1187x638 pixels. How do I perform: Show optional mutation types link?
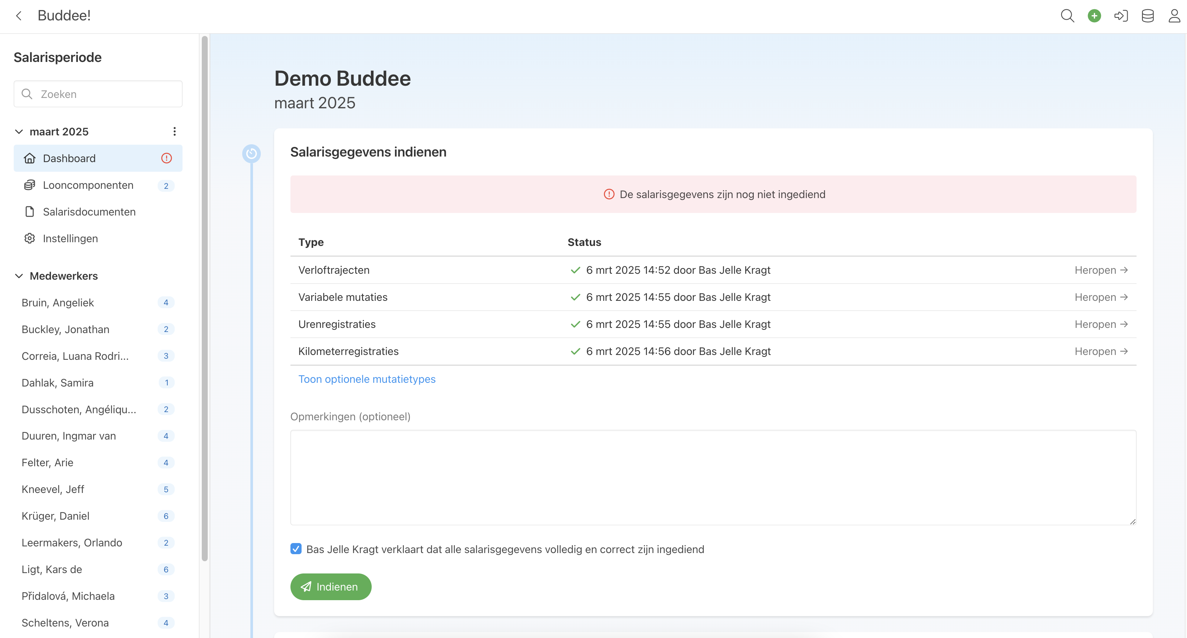tap(366, 379)
